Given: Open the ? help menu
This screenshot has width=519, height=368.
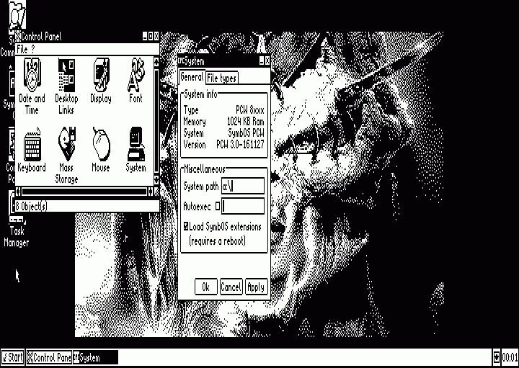Looking at the screenshot, I should tap(33, 49).
